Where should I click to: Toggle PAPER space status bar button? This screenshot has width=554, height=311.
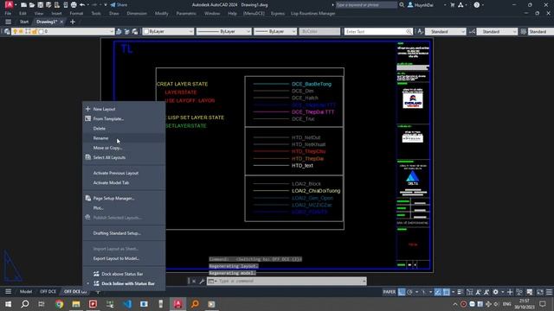pyautogui.click(x=390, y=292)
